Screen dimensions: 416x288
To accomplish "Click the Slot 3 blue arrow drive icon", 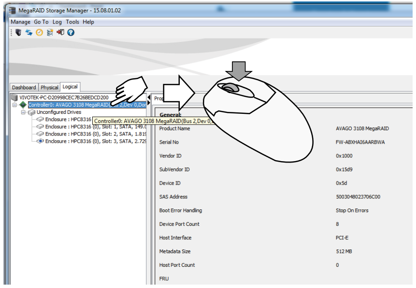I will pos(40,141).
